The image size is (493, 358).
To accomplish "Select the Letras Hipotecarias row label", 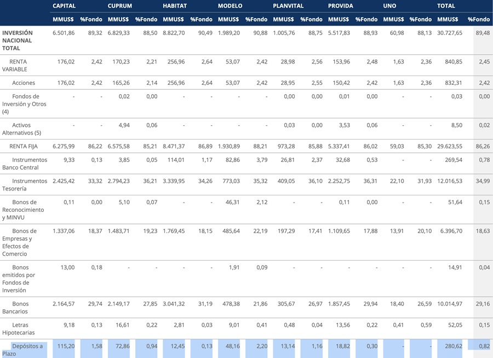I will [19, 329].
